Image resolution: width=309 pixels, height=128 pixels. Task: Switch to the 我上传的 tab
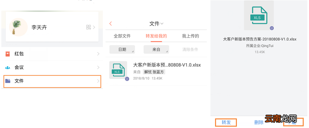coord(190,36)
